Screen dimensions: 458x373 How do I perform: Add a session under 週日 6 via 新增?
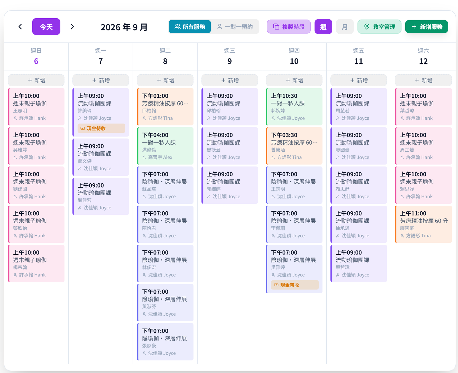36,80
